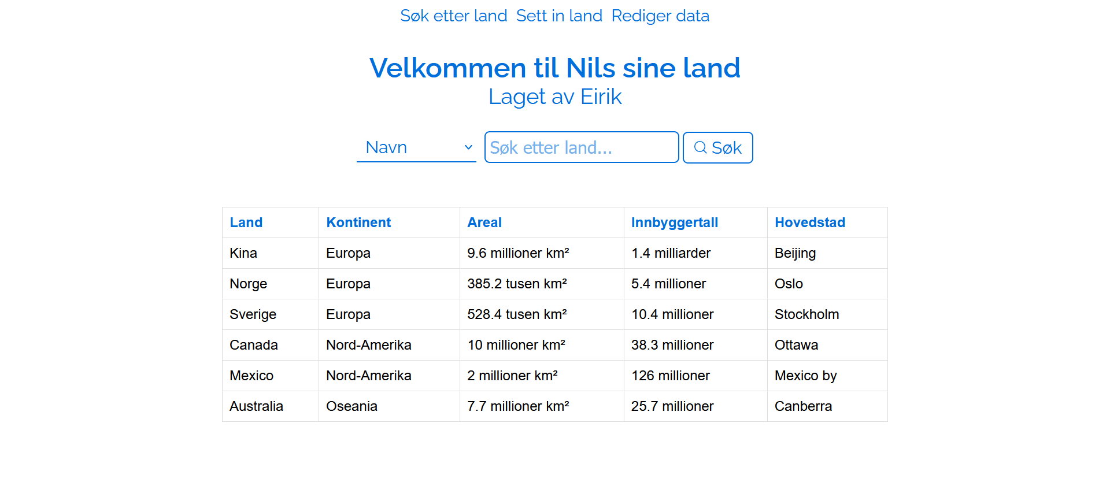This screenshot has width=1110, height=486.
Task: Click the Canada row's Ottawa cell
Action: (796, 345)
